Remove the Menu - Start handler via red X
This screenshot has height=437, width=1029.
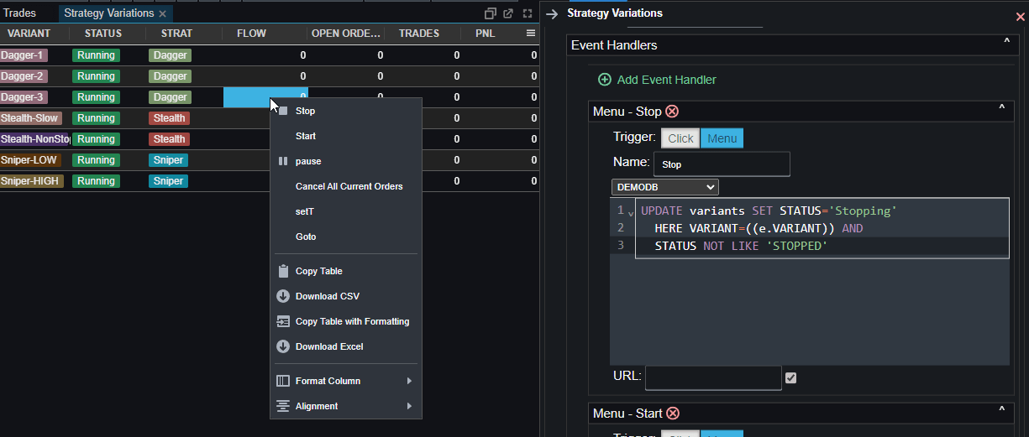tap(673, 414)
